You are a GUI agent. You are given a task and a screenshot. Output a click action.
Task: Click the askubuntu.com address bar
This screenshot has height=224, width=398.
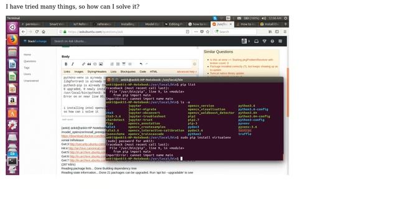[x=124, y=32]
